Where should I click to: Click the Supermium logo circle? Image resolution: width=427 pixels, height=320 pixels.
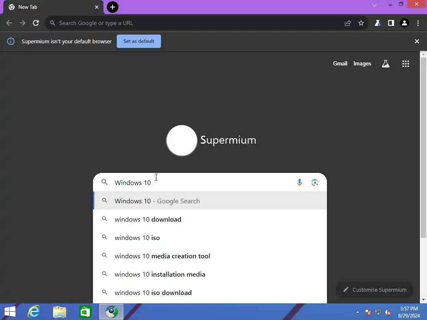[182, 140]
